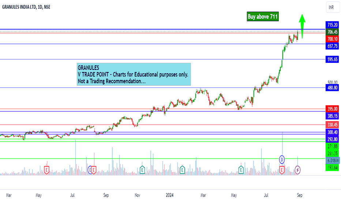Click the 706.45 current price label
Screen dimensions: 341x201
point(332,32)
